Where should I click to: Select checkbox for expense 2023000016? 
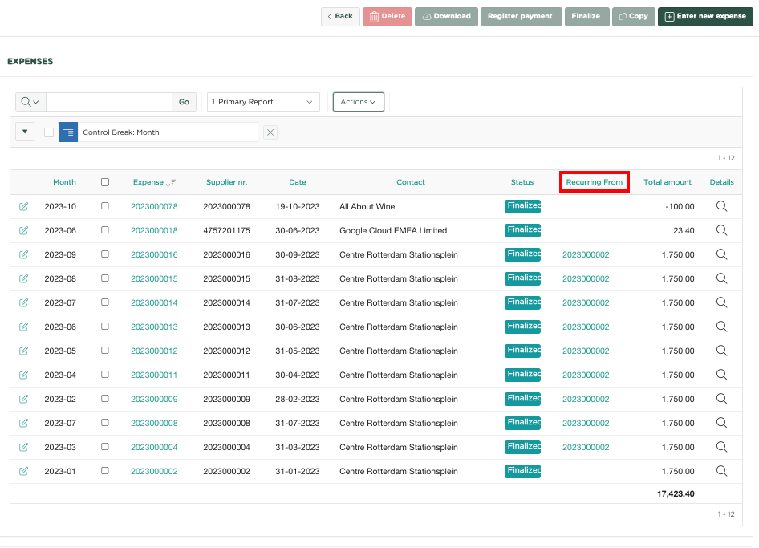point(105,254)
